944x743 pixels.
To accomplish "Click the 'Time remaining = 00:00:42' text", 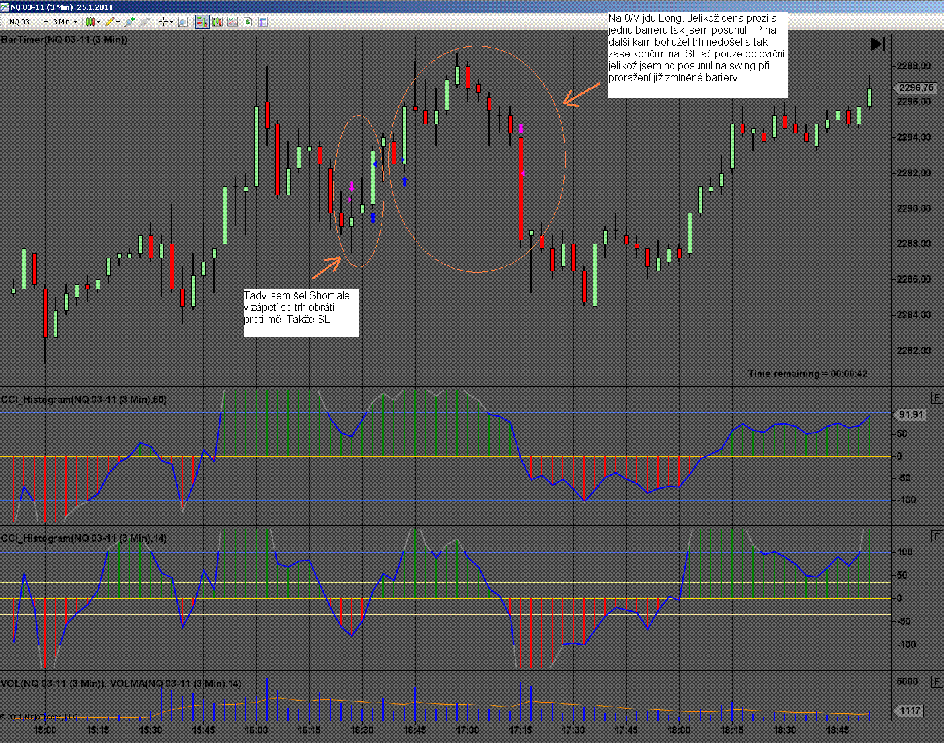I will coord(808,374).
